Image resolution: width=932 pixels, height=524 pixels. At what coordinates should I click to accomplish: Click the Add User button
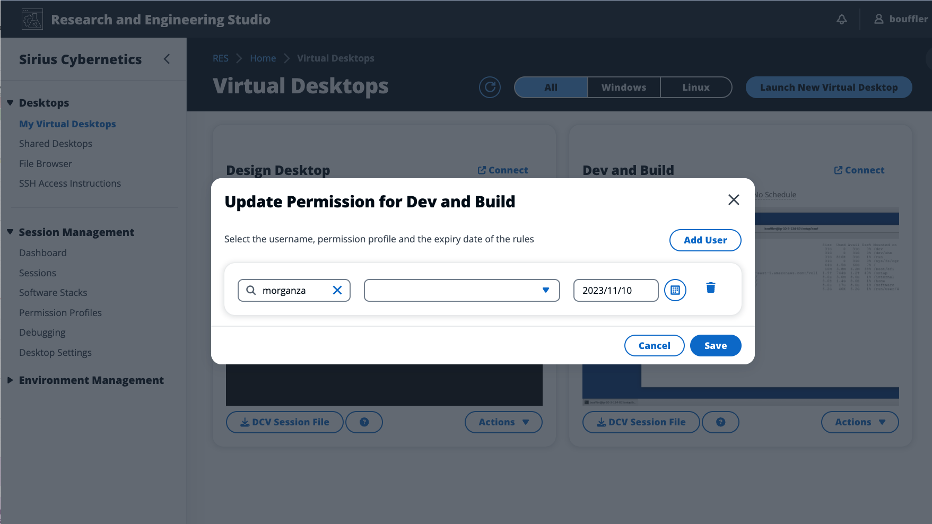[705, 240]
